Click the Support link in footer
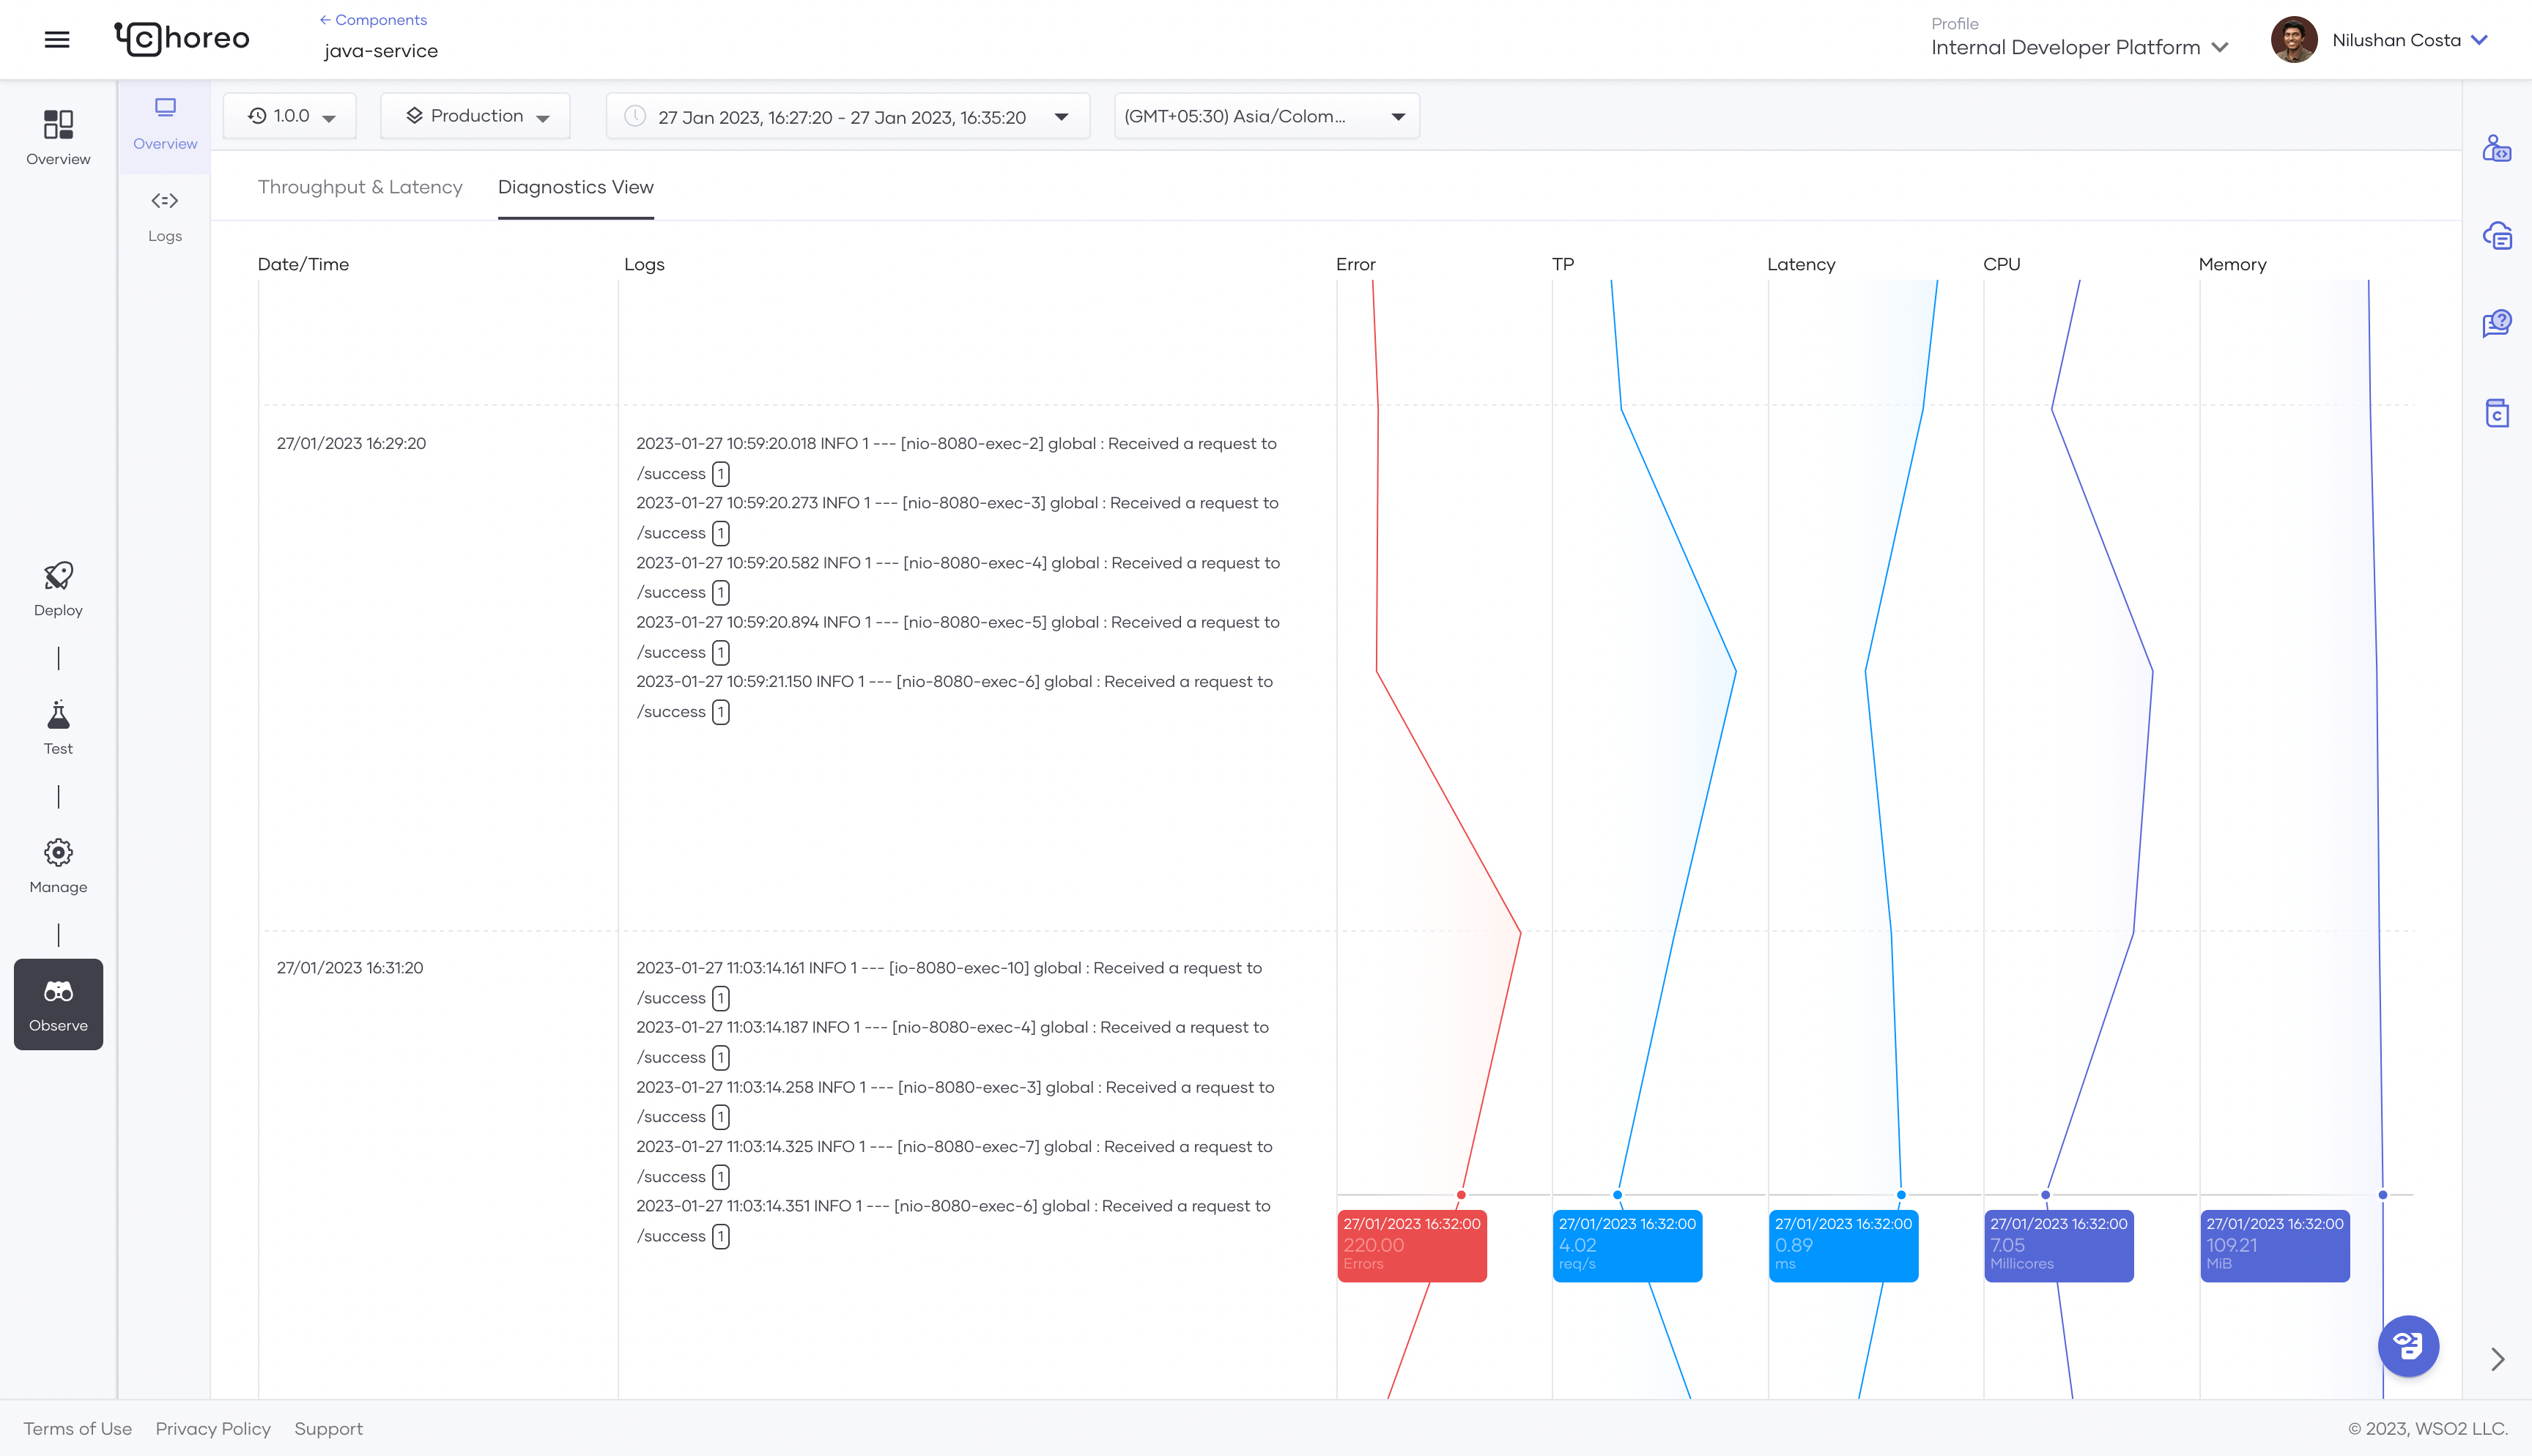 coord(329,1430)
